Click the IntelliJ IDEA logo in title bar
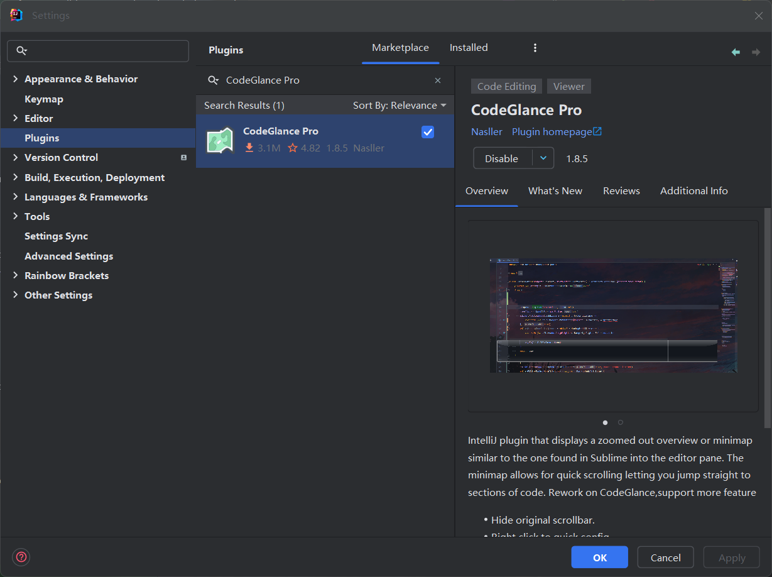The width and height of the screenshot is (772, 577). click(16, 15)
